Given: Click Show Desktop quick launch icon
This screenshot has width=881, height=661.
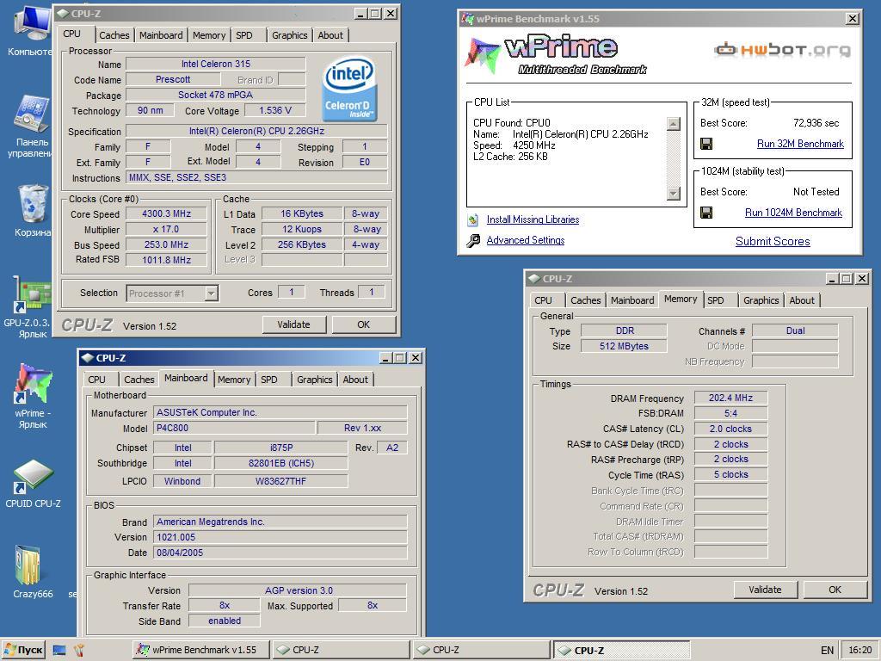Looking at the screenshot, I should [x=59, y=651].
